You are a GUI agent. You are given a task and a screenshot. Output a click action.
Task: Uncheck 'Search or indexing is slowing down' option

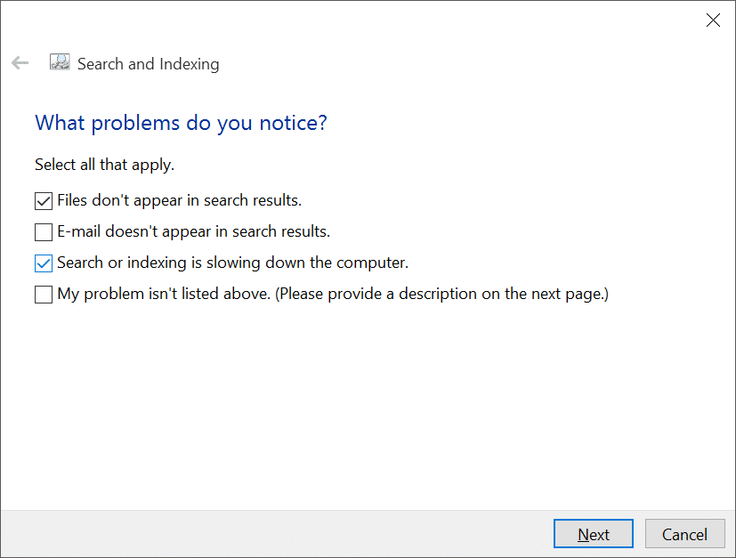(x=44, y=263)
